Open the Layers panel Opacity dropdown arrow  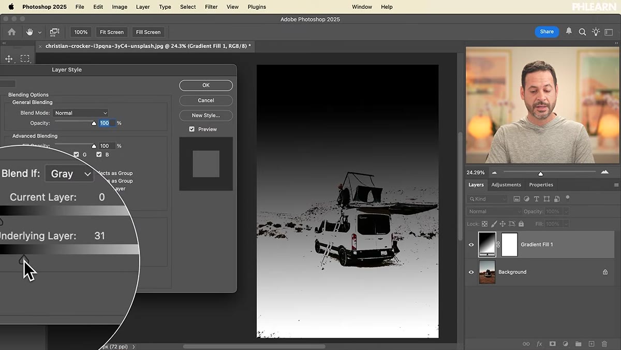click(566, 211)
